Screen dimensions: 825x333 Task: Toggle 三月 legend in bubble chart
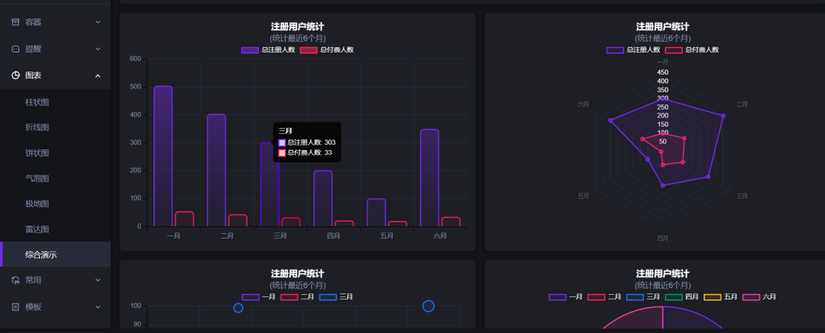click(336, 296)
